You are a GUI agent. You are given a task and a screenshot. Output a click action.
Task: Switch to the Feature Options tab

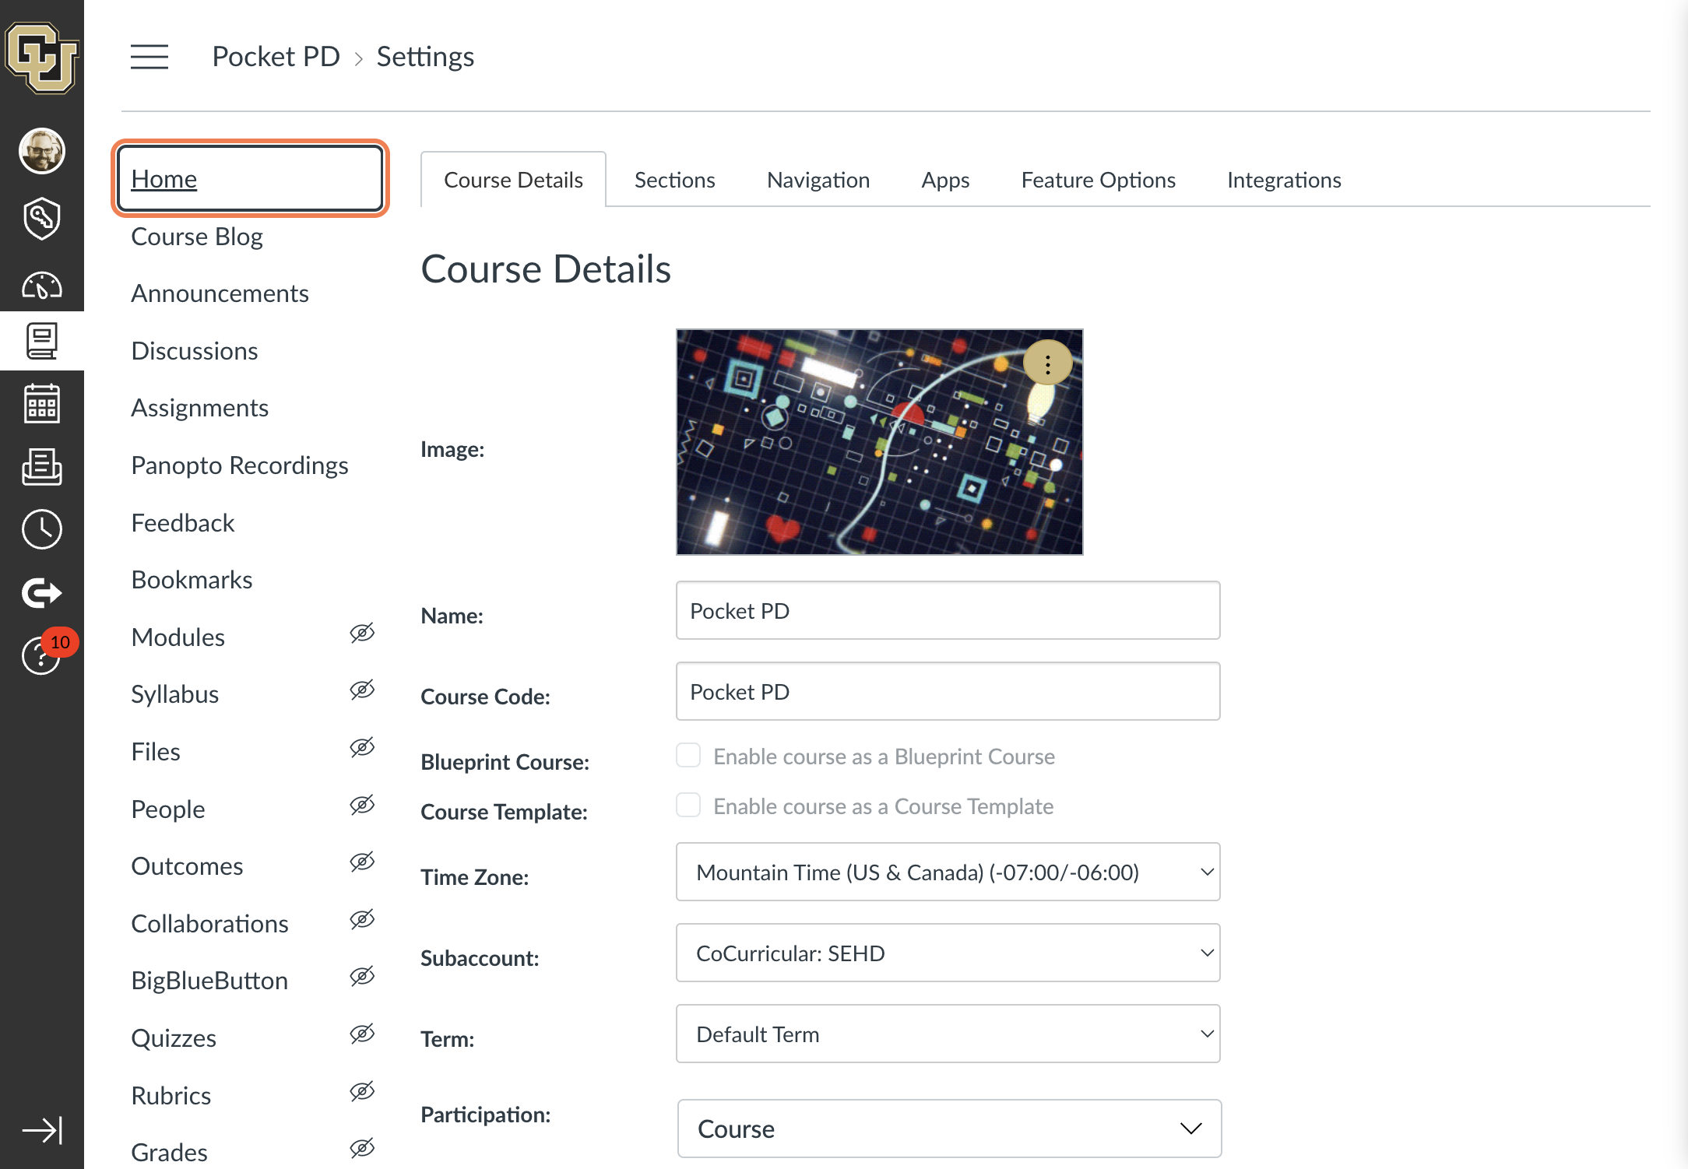tap(1098, 180)
